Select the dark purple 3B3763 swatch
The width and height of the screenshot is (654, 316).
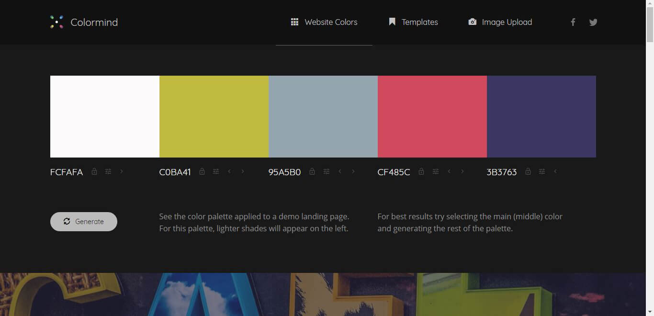541,116
